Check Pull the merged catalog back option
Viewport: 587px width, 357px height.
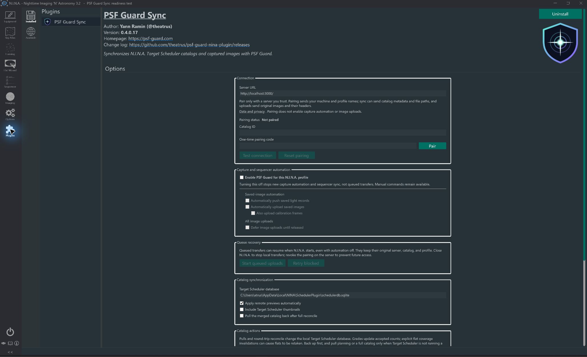tap(242, 316)
